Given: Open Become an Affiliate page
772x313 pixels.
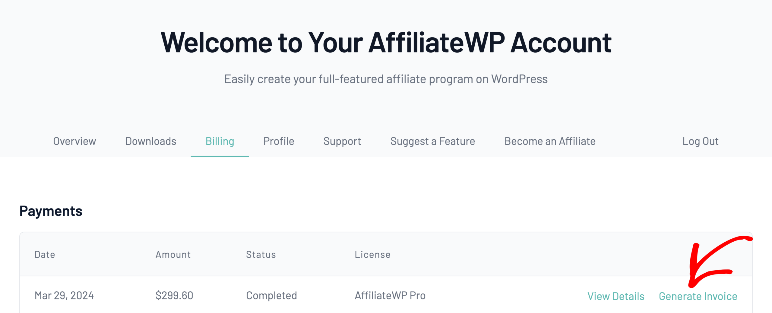Looking at the screenshot, I should click(x=550, y=141).
